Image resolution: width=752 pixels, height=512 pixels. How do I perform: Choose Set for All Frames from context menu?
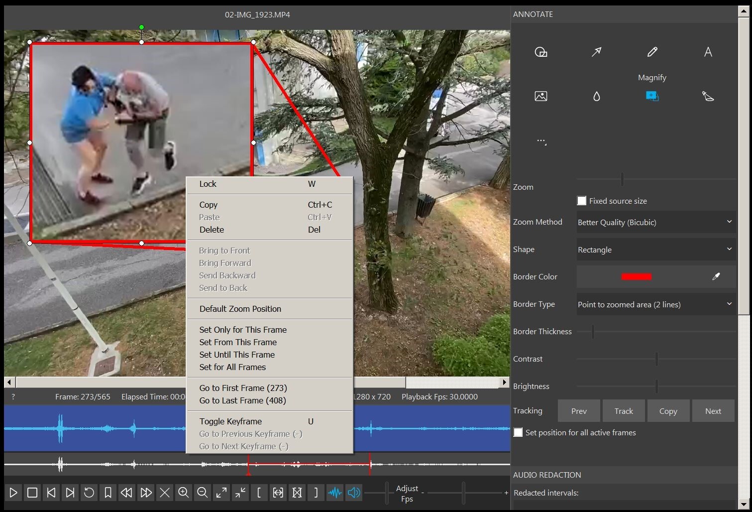point(232,367)
